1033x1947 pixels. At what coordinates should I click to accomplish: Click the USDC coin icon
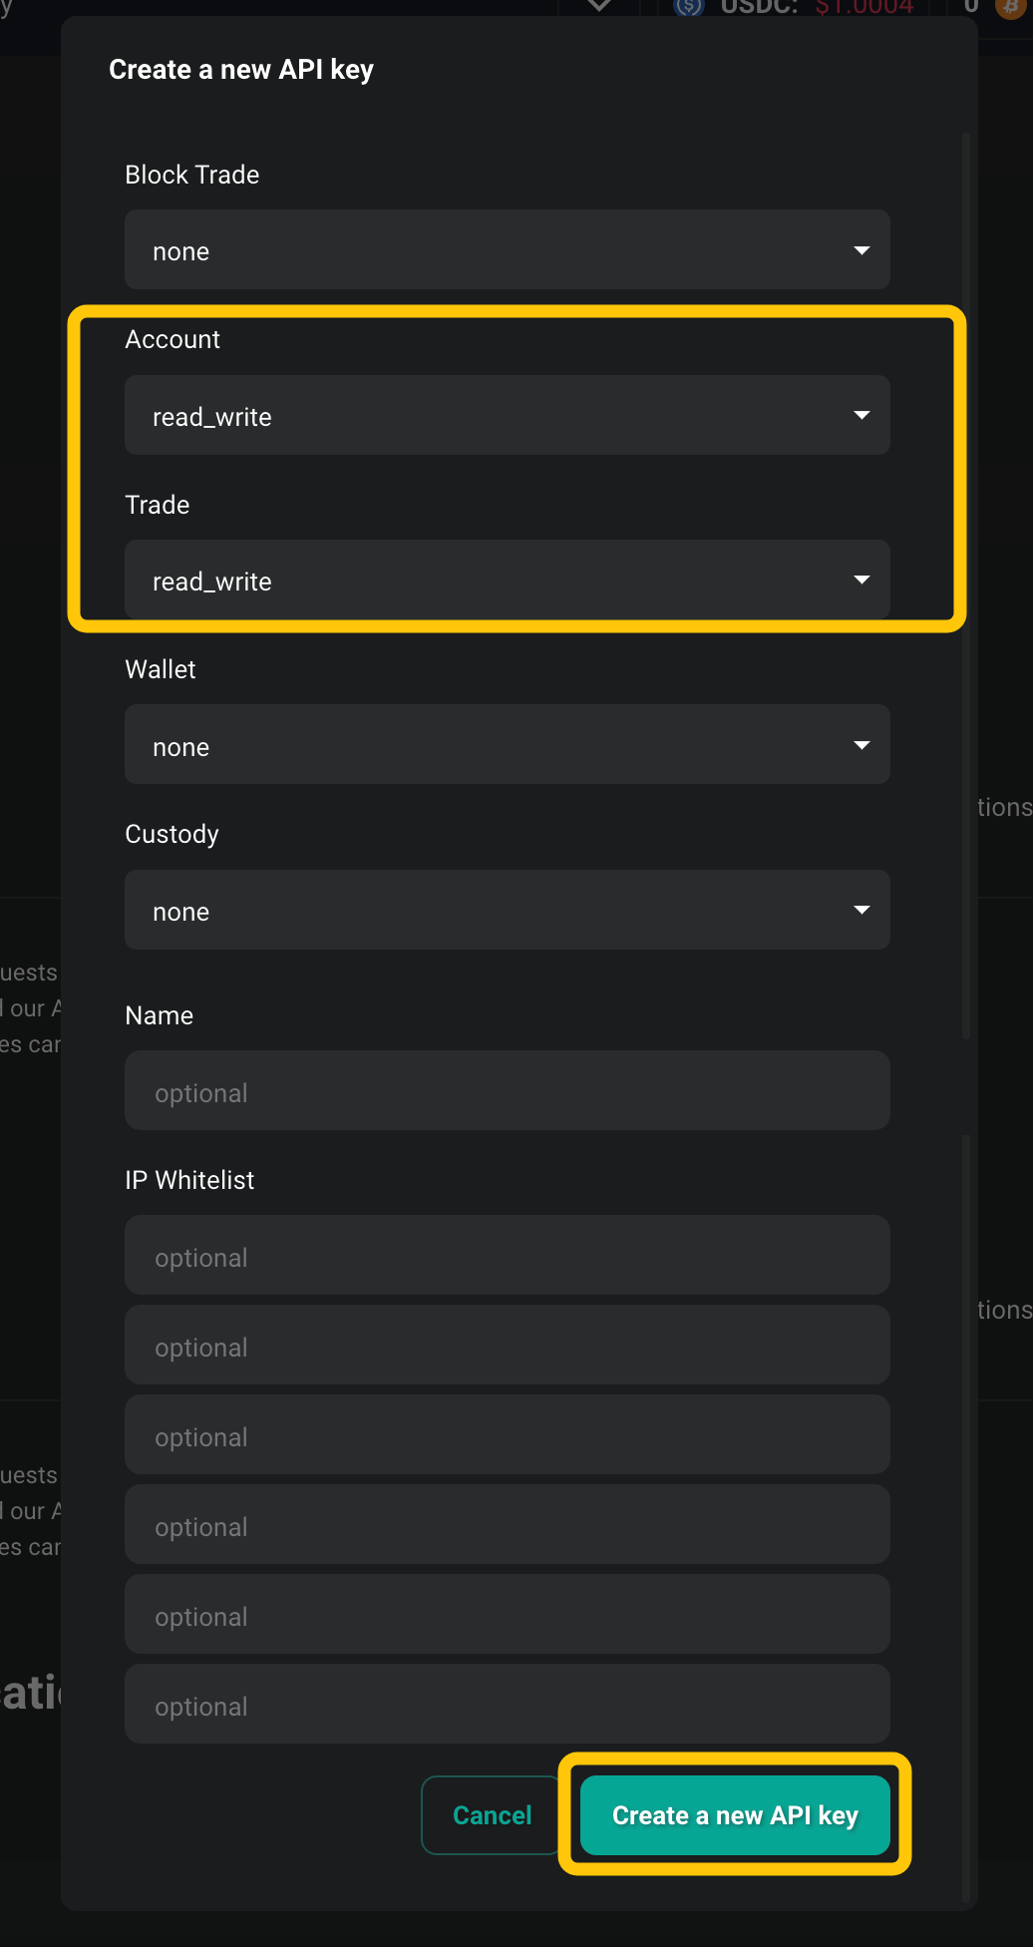pyautogui.click(x=688, y=7)
